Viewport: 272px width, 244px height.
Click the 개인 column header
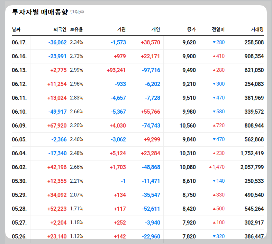(156, 29)
